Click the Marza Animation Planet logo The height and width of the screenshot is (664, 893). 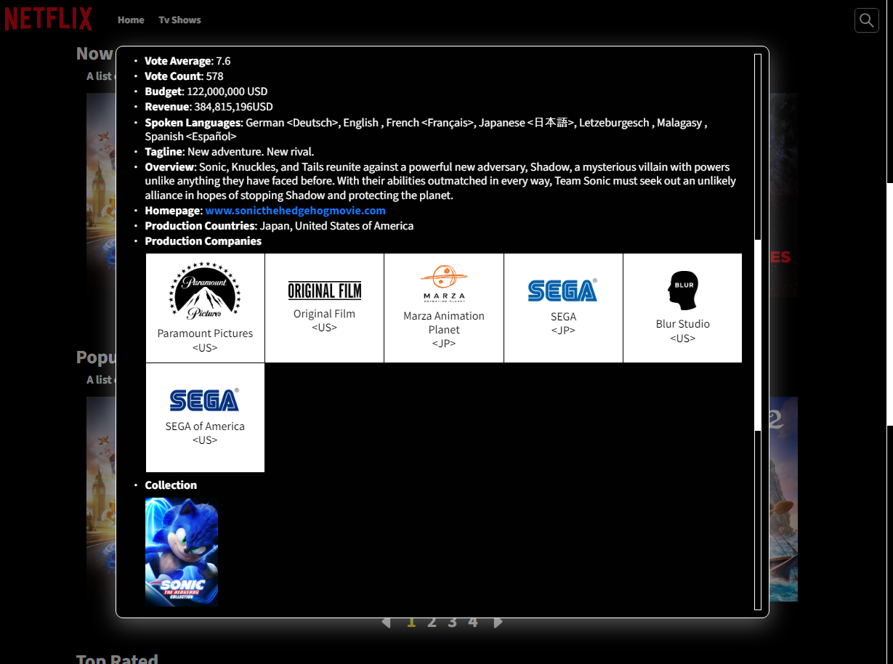pos(444,283)
